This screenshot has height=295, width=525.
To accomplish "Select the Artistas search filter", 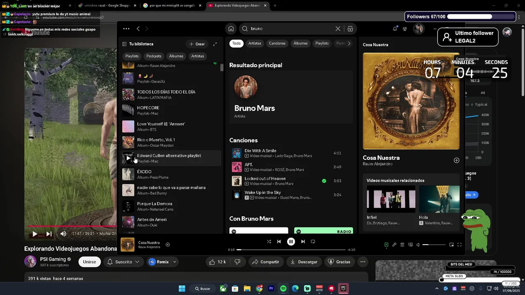I will 255,43.
